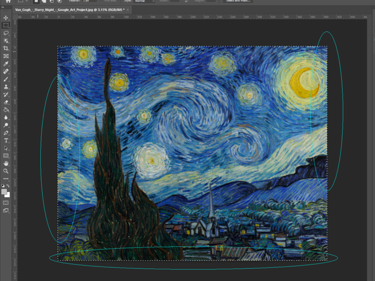Select the Move tool

6,18
